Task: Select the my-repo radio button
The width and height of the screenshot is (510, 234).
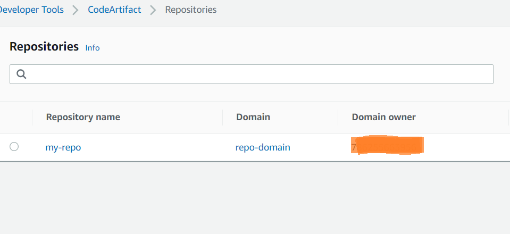Action: 14,147
